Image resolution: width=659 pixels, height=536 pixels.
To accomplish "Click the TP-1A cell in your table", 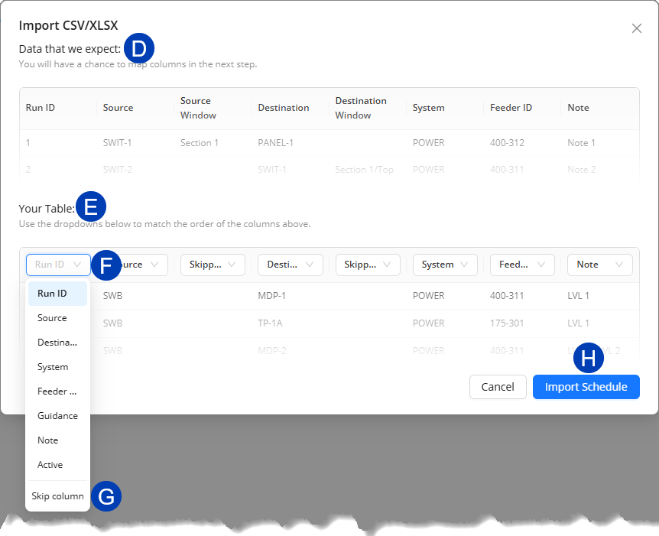I will pyautogui.click(x=270, y=323).
